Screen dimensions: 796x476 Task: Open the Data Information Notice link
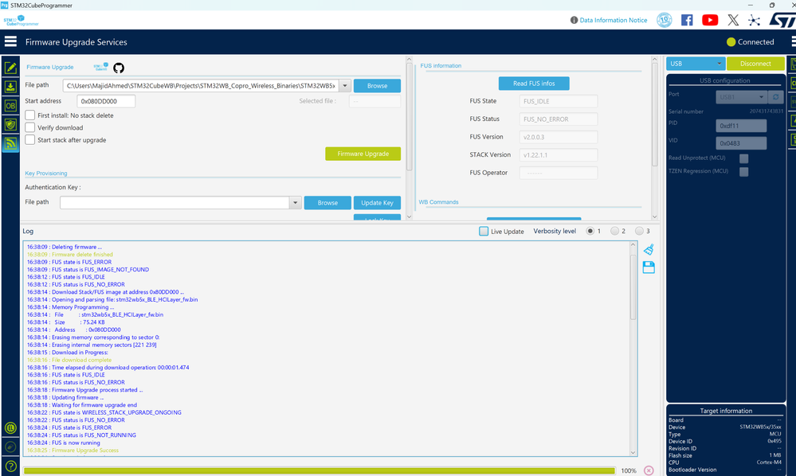point(614,20)
